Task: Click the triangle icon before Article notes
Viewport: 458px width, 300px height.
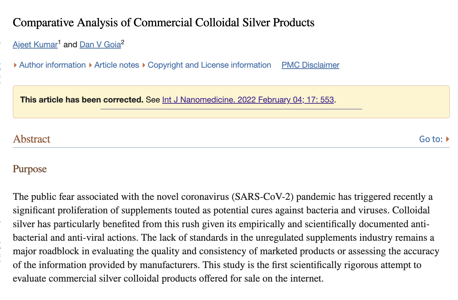Action: pyautogui.click(x=90, y=65)
